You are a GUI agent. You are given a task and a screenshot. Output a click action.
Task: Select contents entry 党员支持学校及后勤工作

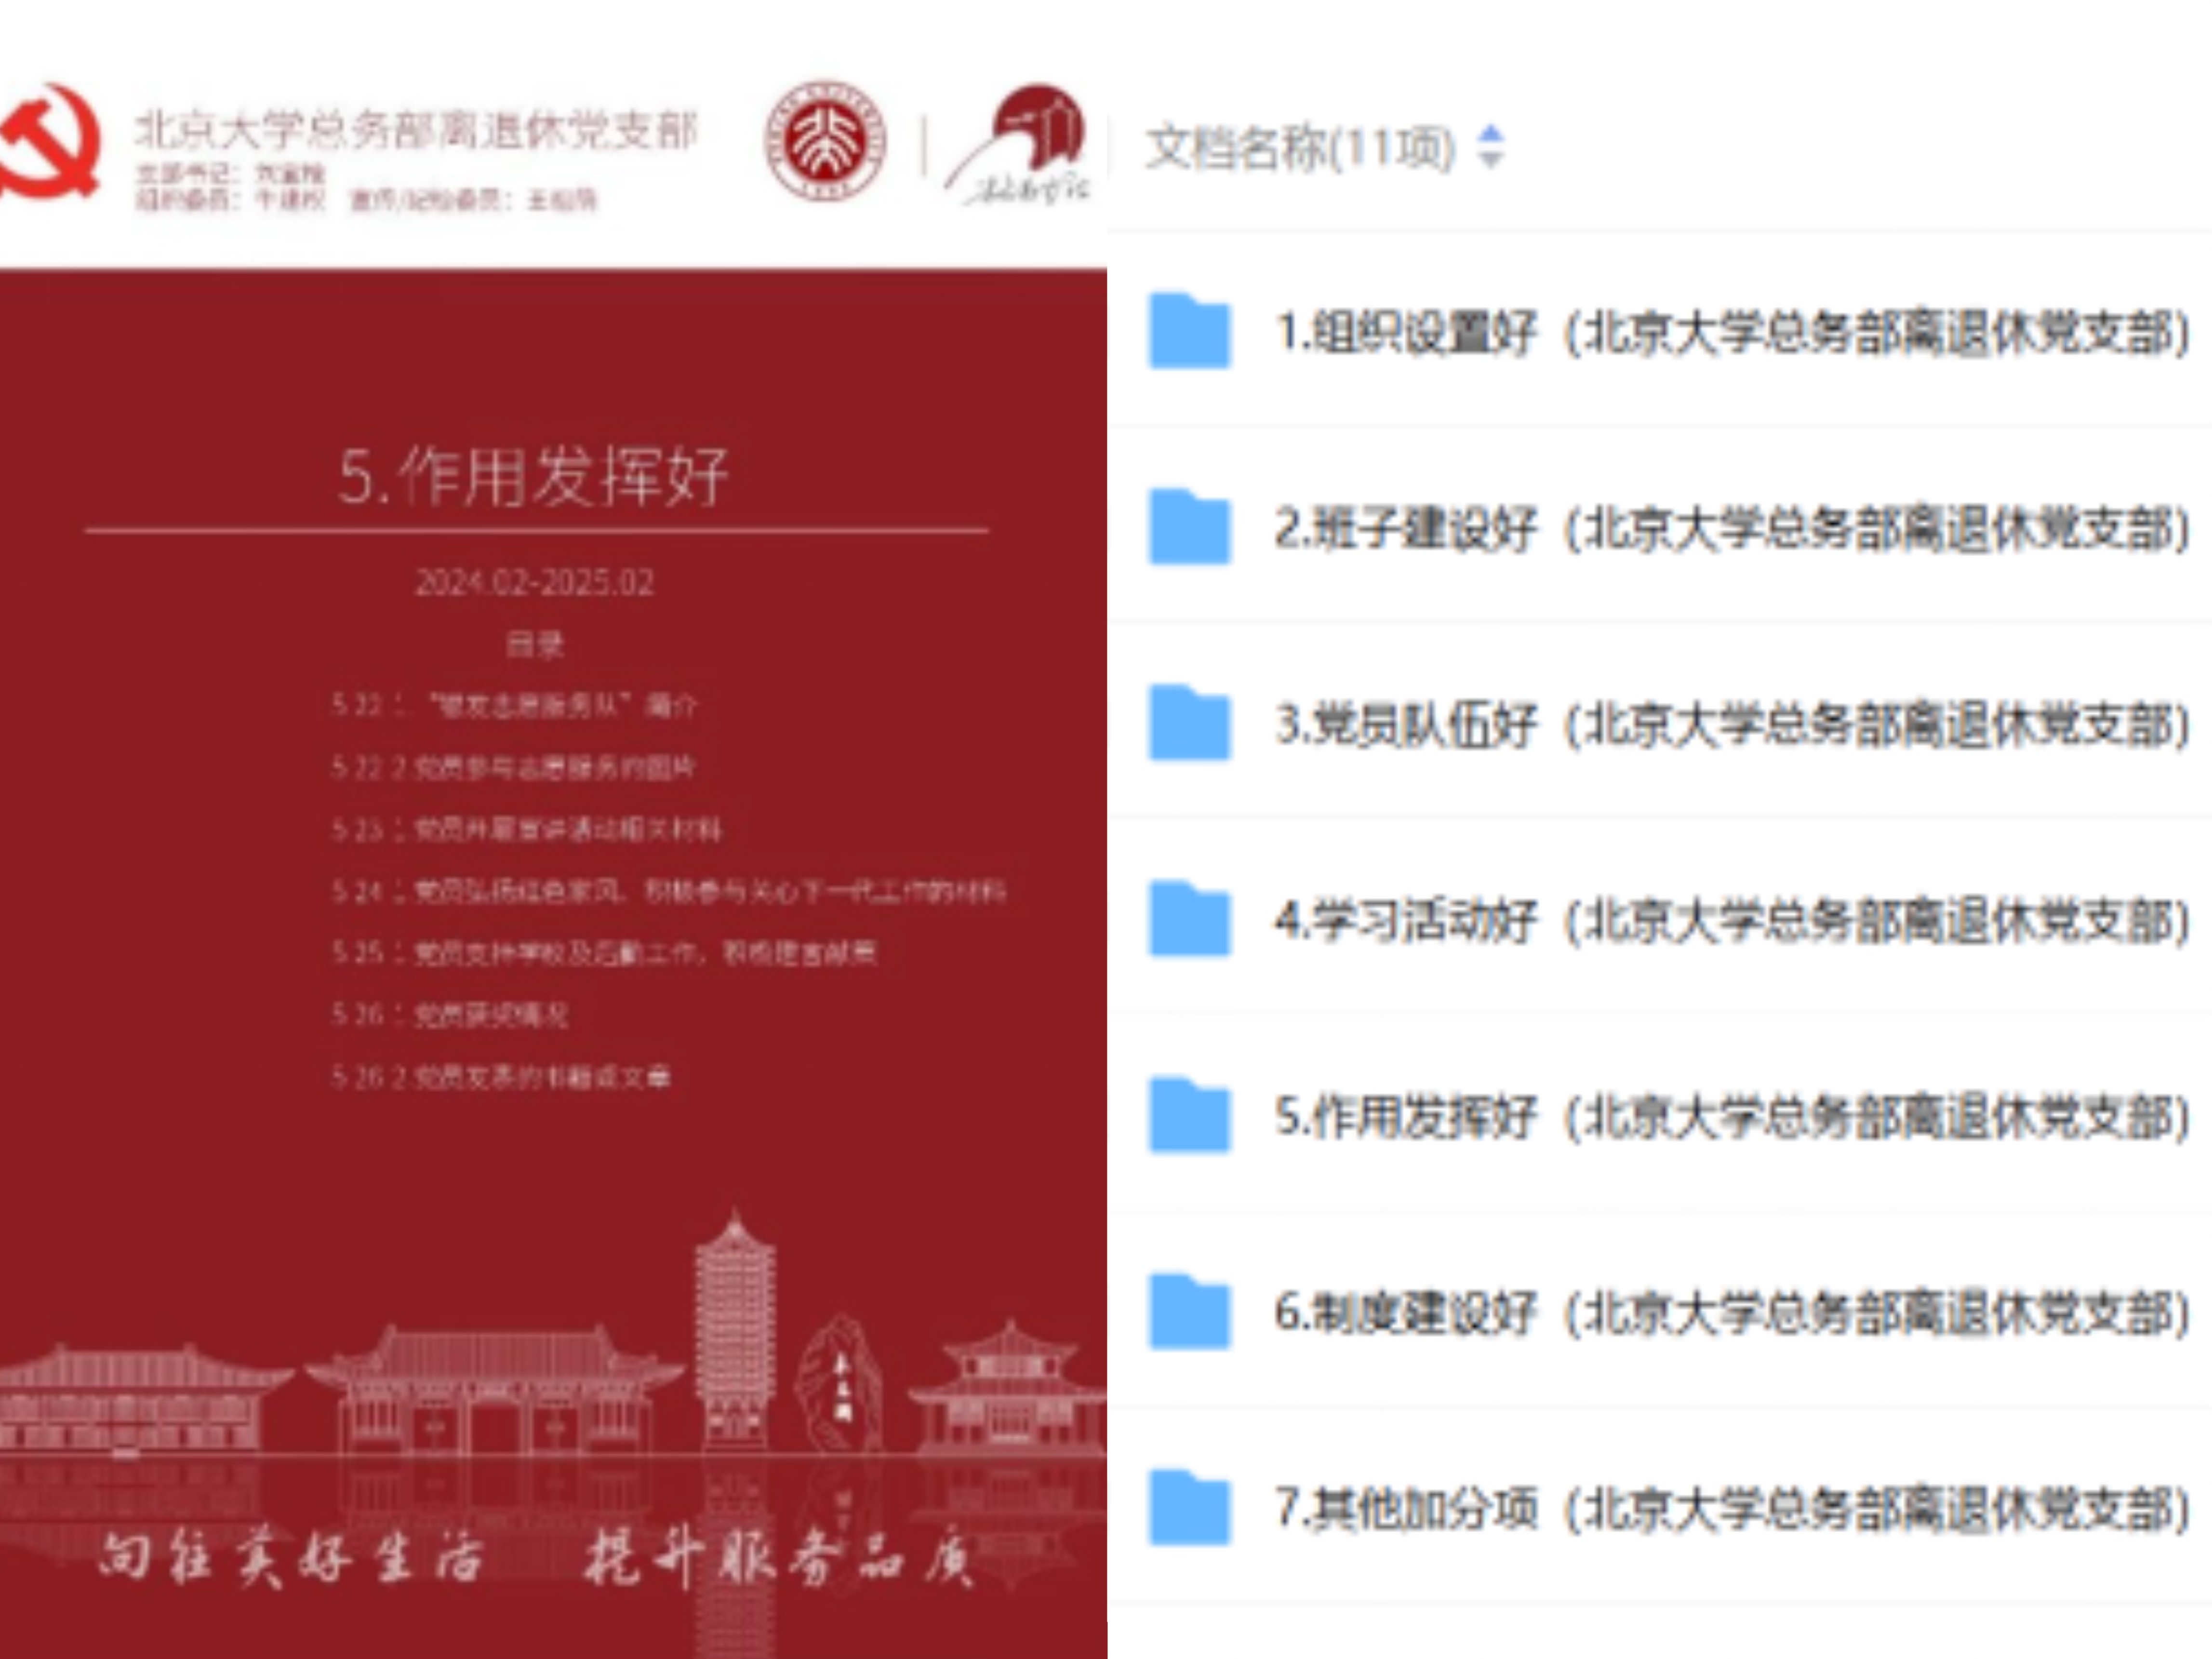(x=604, y=952)
